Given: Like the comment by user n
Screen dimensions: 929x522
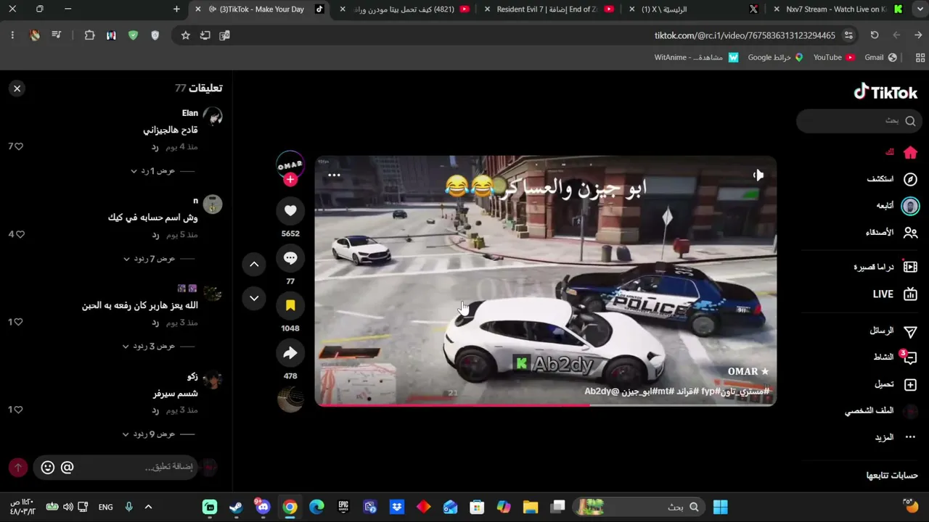Looking at the screenshot, I should point(20,234).
